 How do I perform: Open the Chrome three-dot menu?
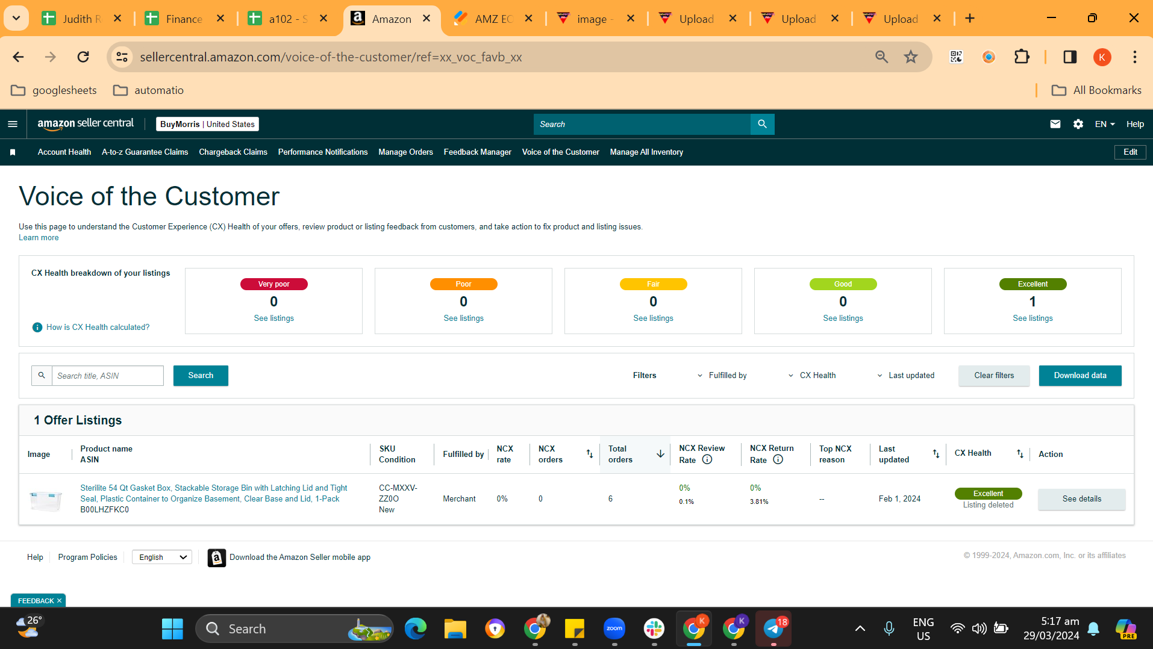click(1135, 57)
